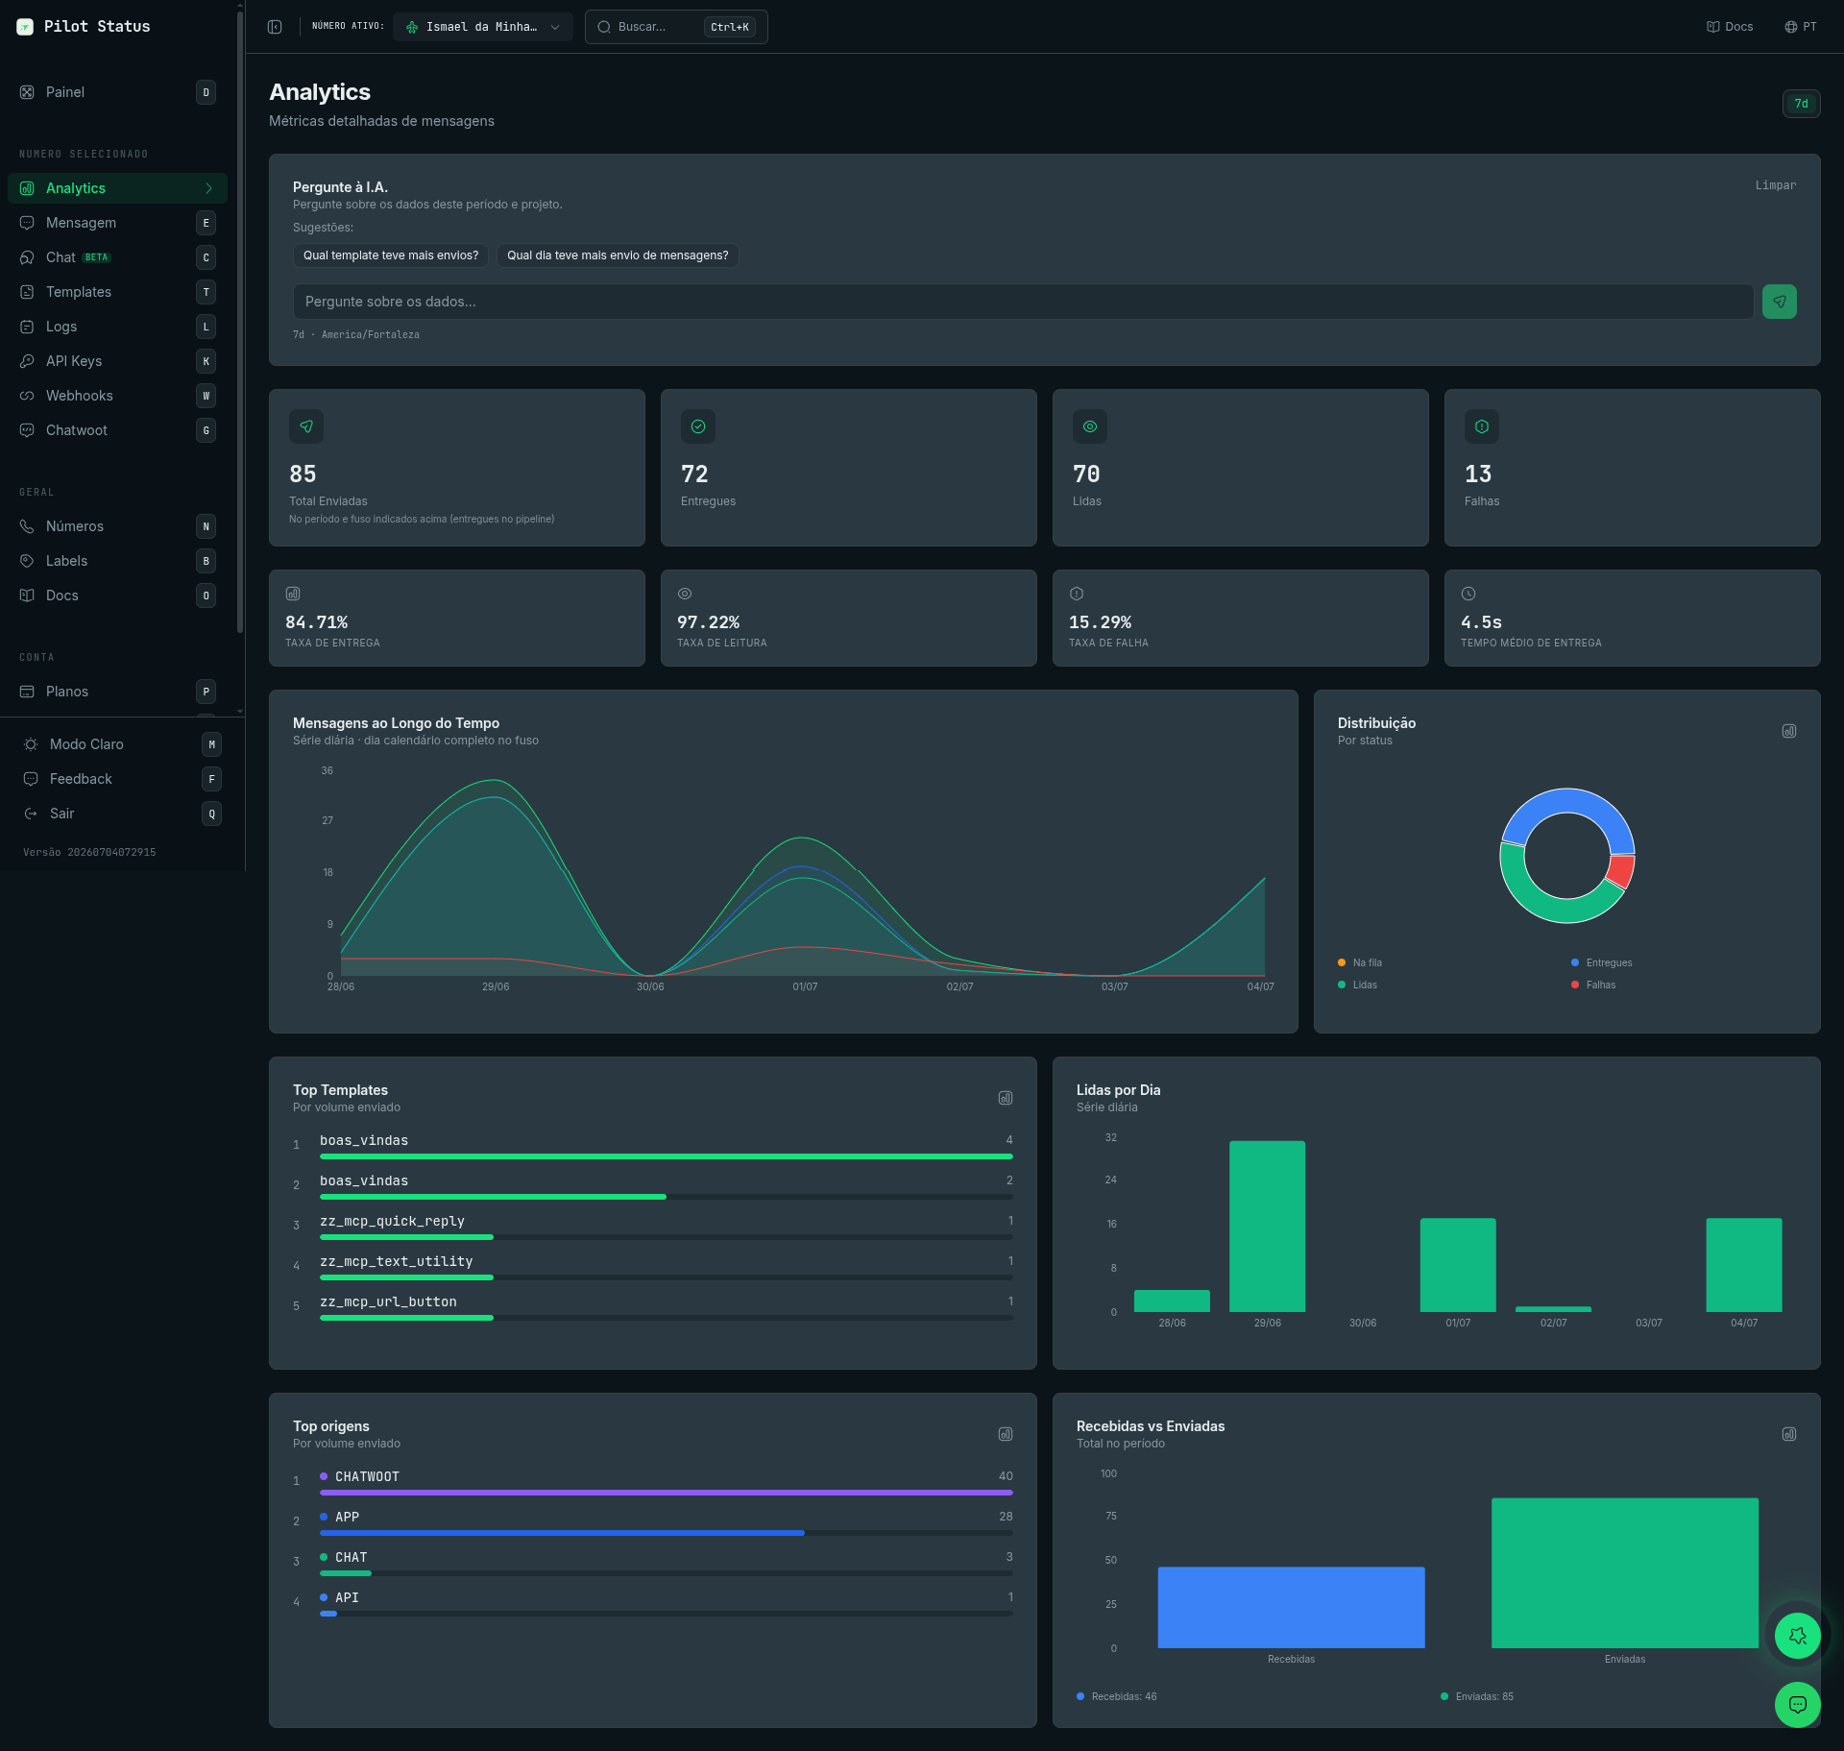Open the Templates page in the sidebar
The height and width of the screenshot is (1751, 1844).
pyautogui.click(x=117, y=292)
